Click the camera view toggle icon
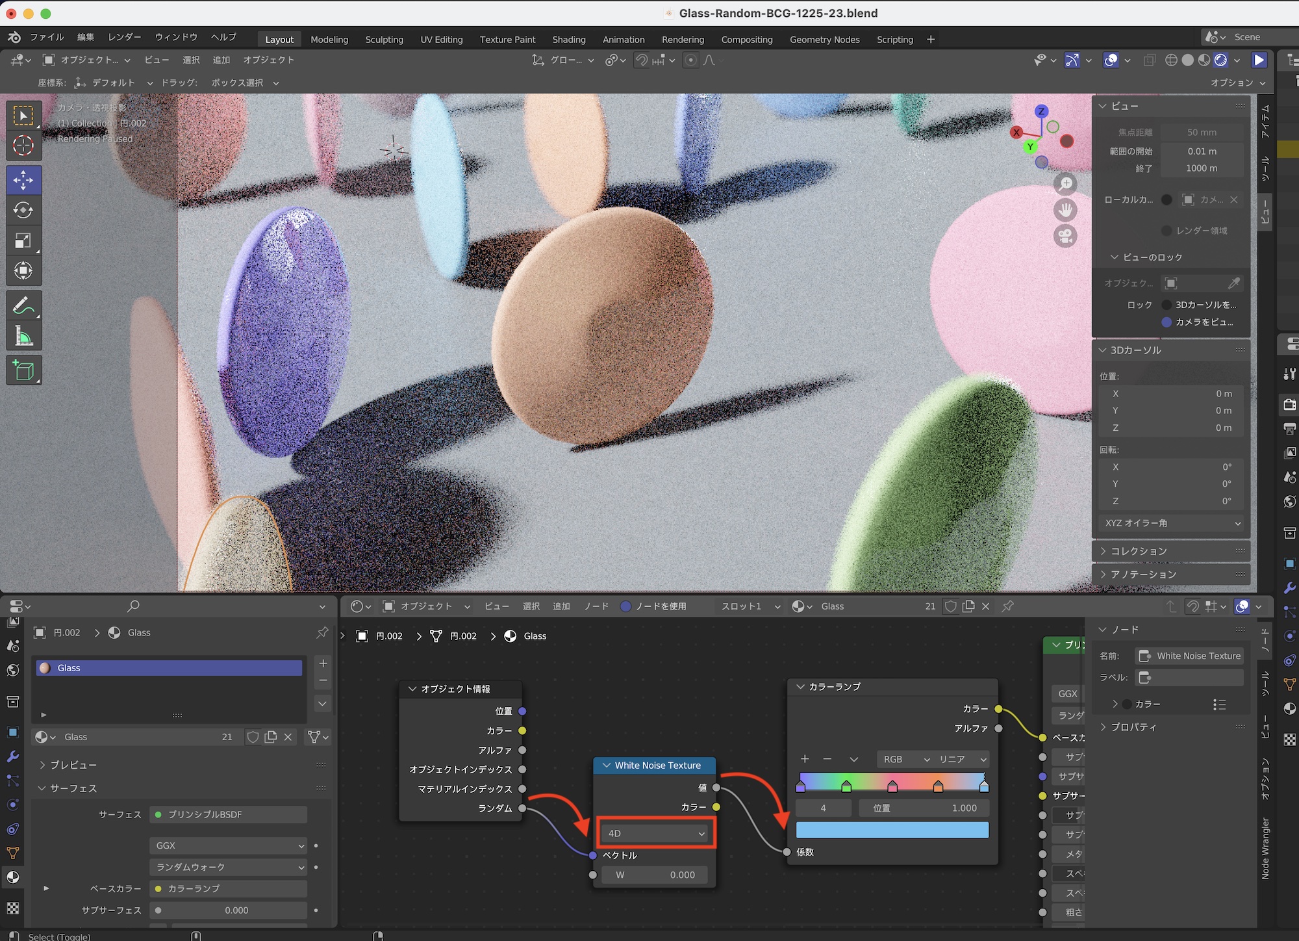 point(1065,236)
